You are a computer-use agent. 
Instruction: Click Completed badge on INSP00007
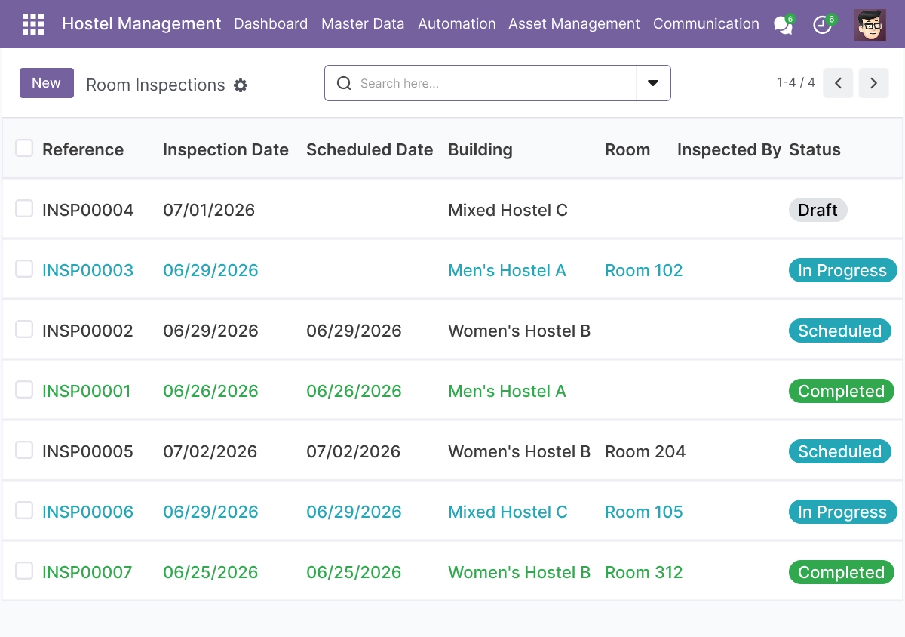[841, 572]
